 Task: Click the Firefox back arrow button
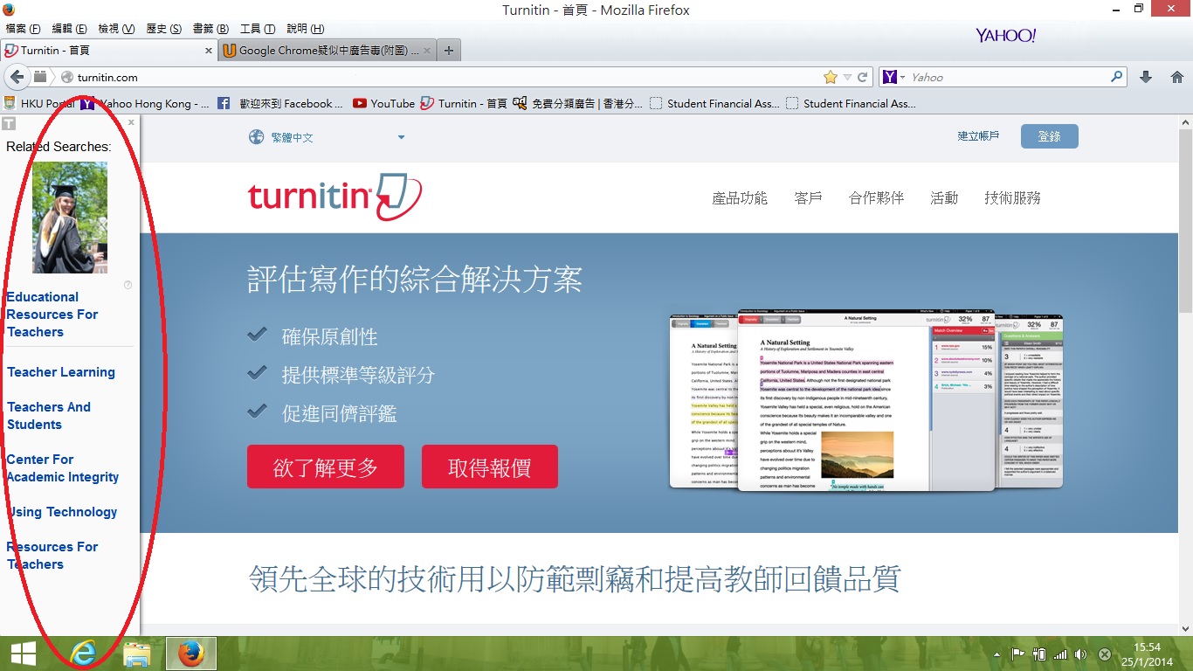[x=16, y=77]
